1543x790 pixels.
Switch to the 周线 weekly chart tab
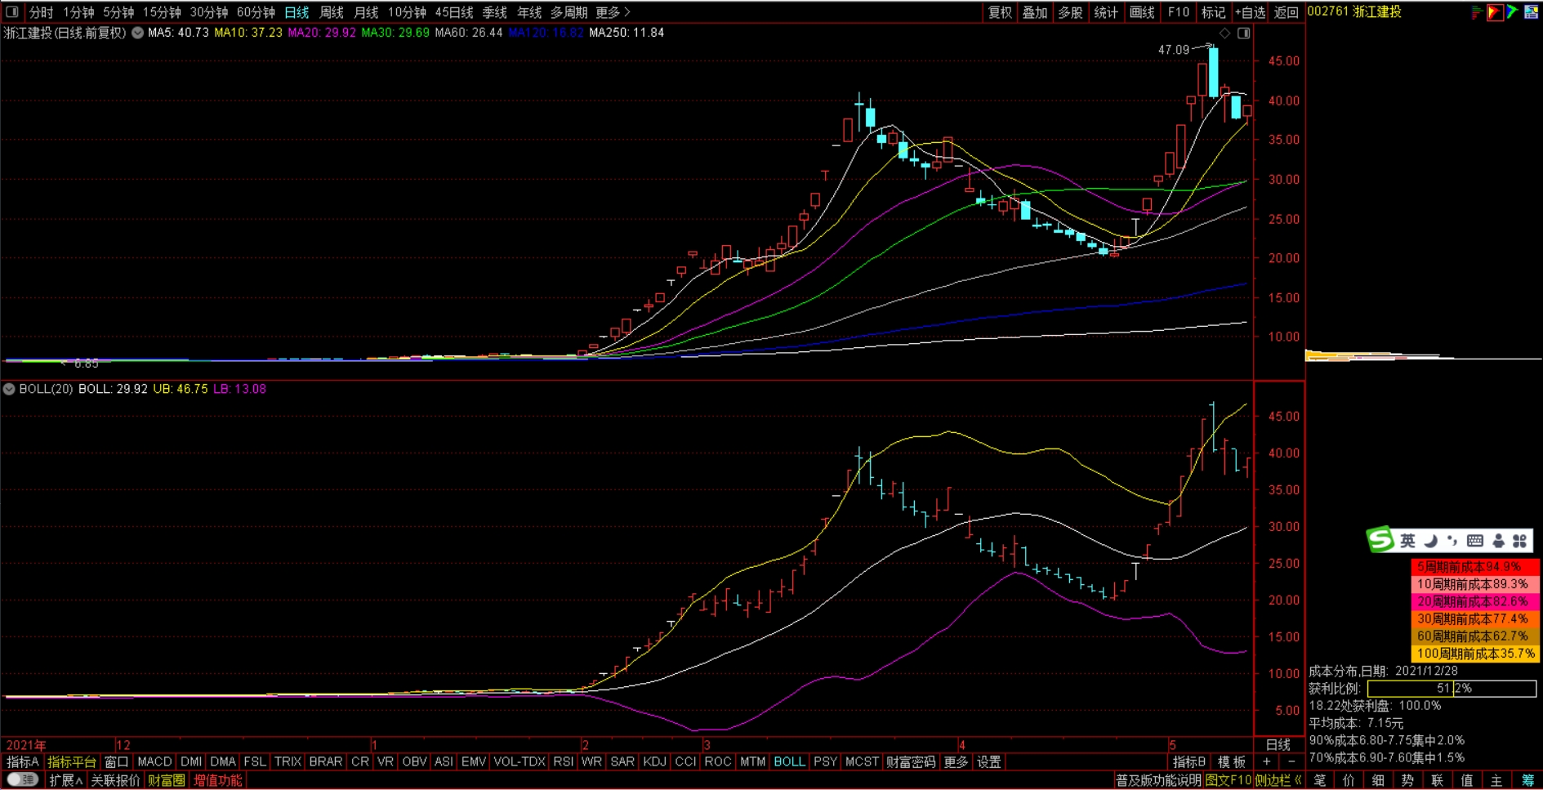(x=331, y=12)
